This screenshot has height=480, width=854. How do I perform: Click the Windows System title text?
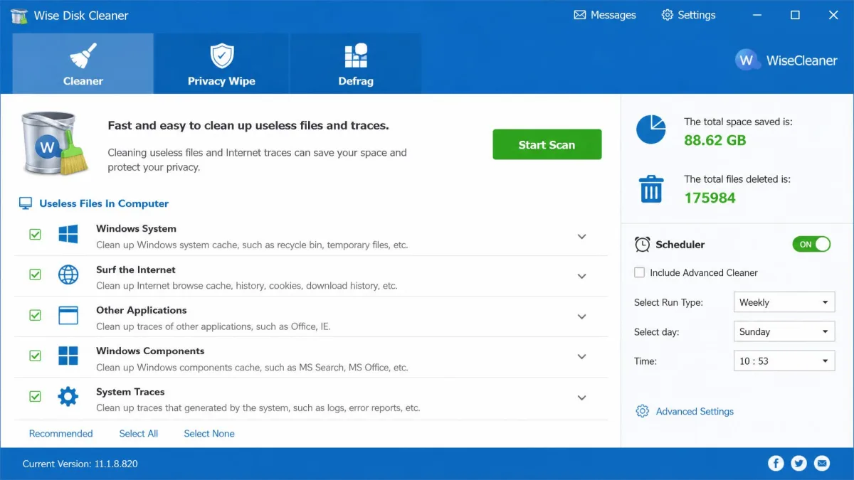coord(136,228)
